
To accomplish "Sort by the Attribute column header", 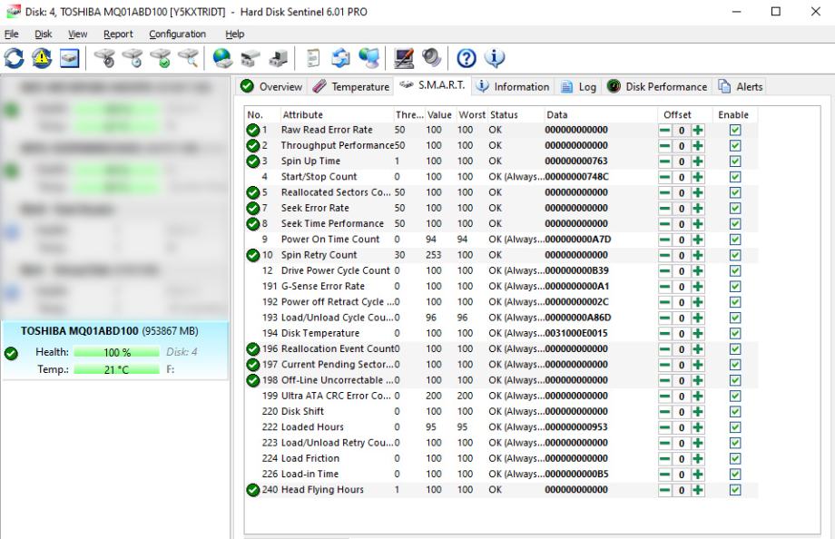I will pos(302,114).
